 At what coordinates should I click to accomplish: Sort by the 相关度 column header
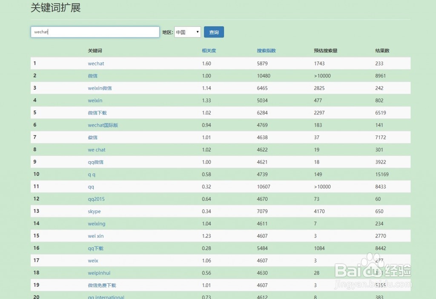[x=209, y=51]
